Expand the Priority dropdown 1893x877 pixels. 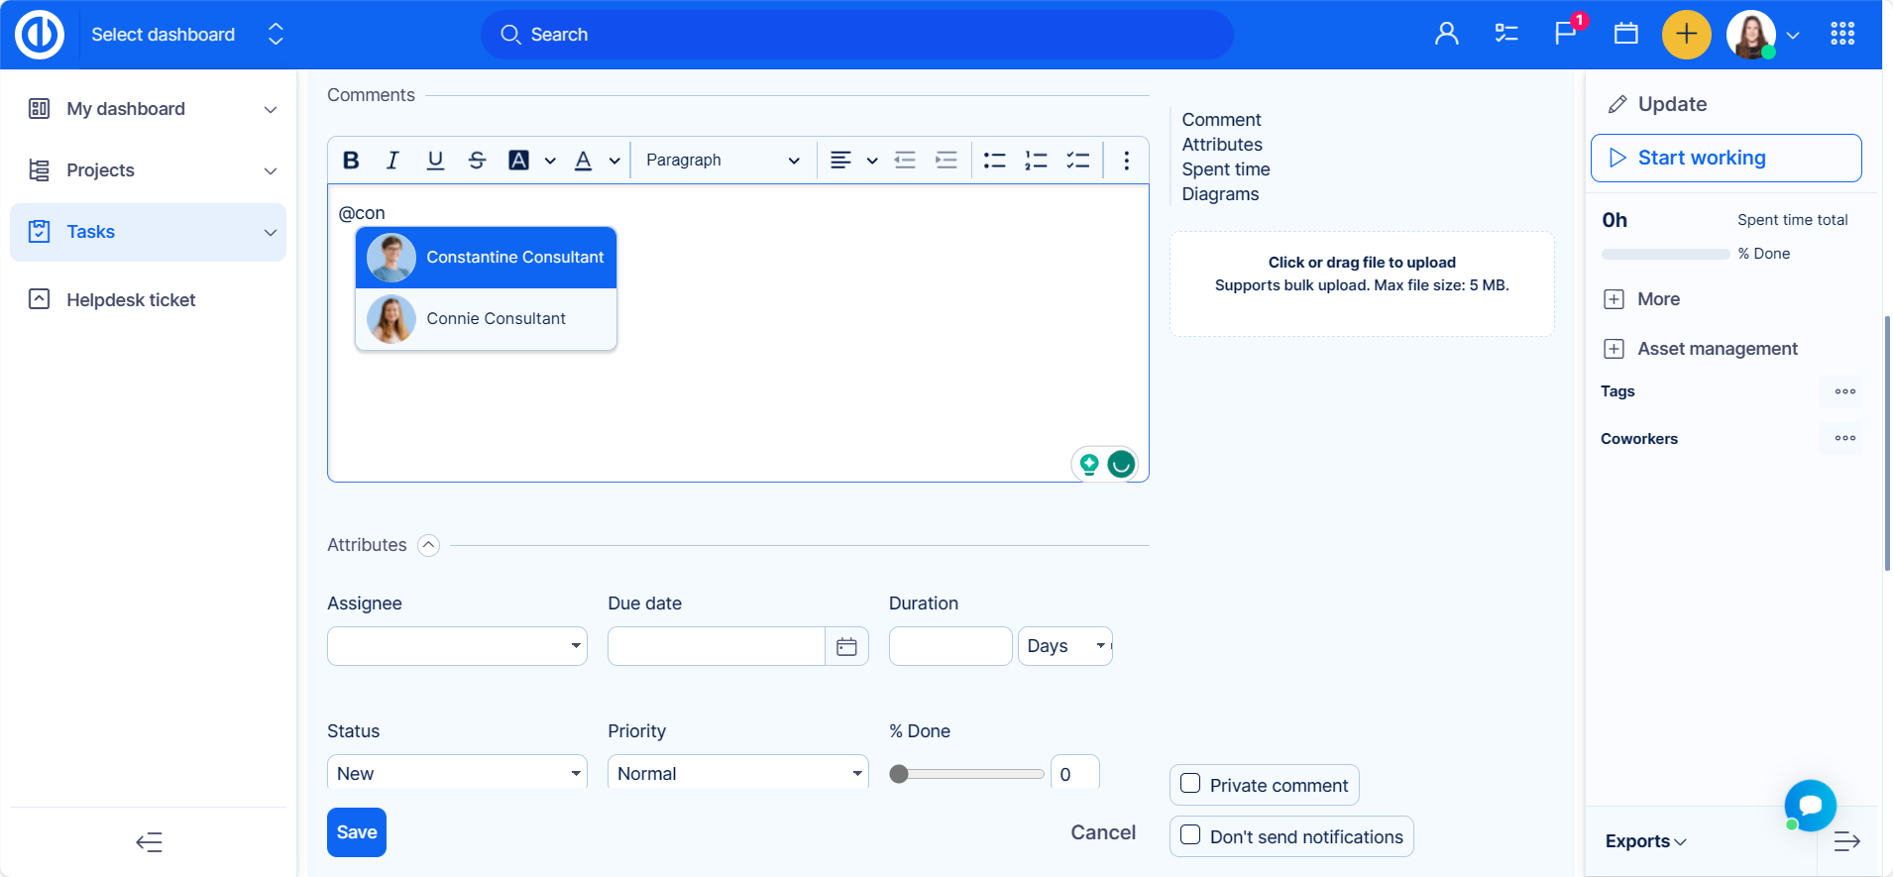click(737, 773)
